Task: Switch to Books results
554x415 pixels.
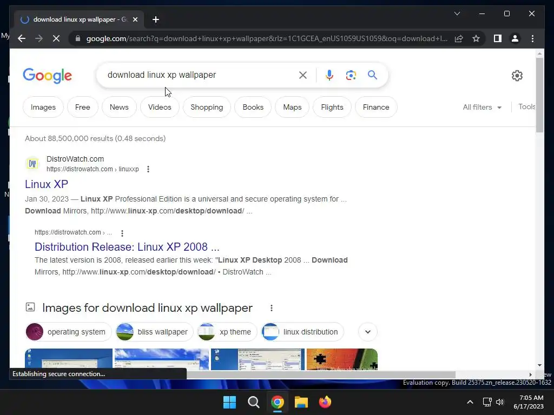Action: click(x=253, y=107)
